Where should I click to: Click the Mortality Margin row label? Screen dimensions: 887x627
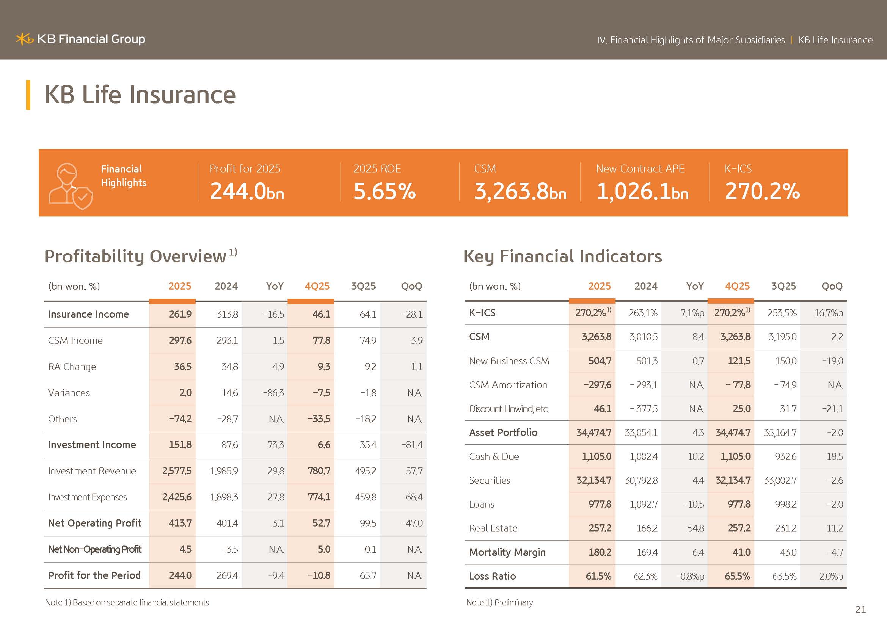507,552
